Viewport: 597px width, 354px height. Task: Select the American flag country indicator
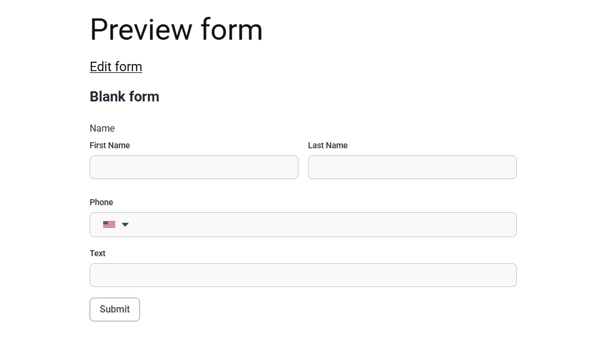(x=109, y=224)
